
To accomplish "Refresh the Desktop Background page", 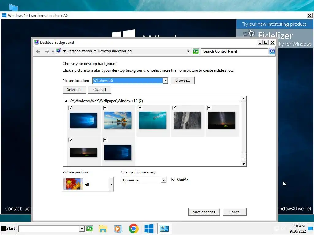I will pyautogui.click(x=196, y=51).
